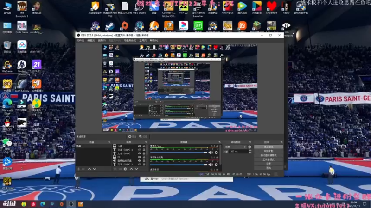Screen dimensions: 371x208
Task: Toggle visibility of 文本 (GDI+) 3 source
Action: pyautogui.click(x=140, y=164)
